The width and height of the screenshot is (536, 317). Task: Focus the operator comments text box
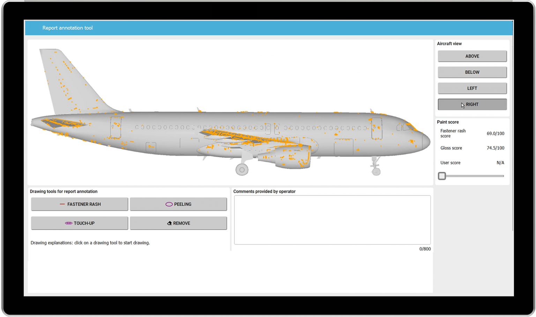click(332, 220)
